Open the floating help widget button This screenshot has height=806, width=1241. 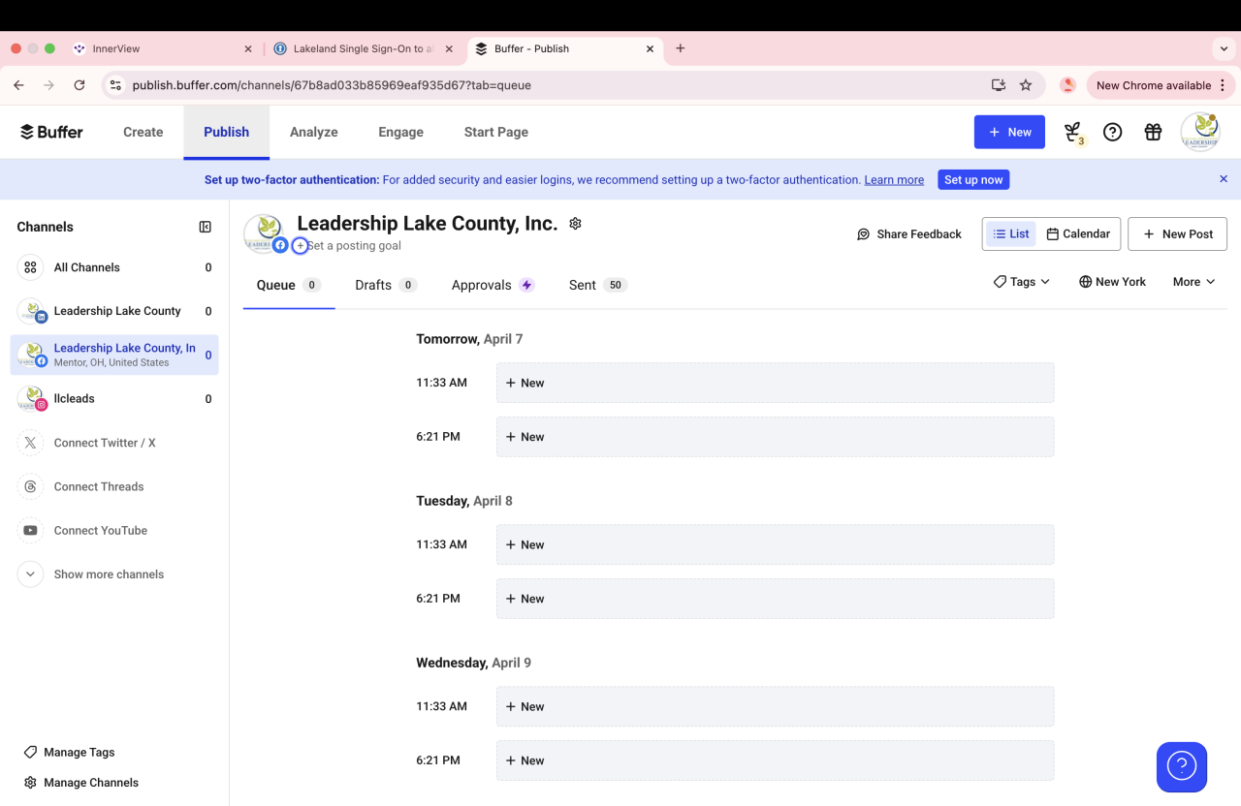pos(1182,767)
